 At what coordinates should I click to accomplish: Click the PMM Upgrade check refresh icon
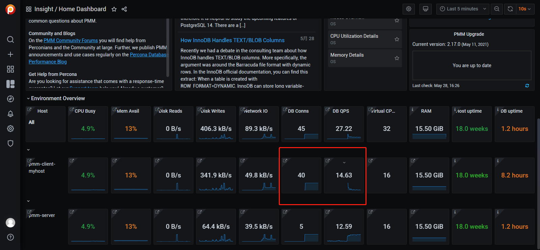[527, 86]
